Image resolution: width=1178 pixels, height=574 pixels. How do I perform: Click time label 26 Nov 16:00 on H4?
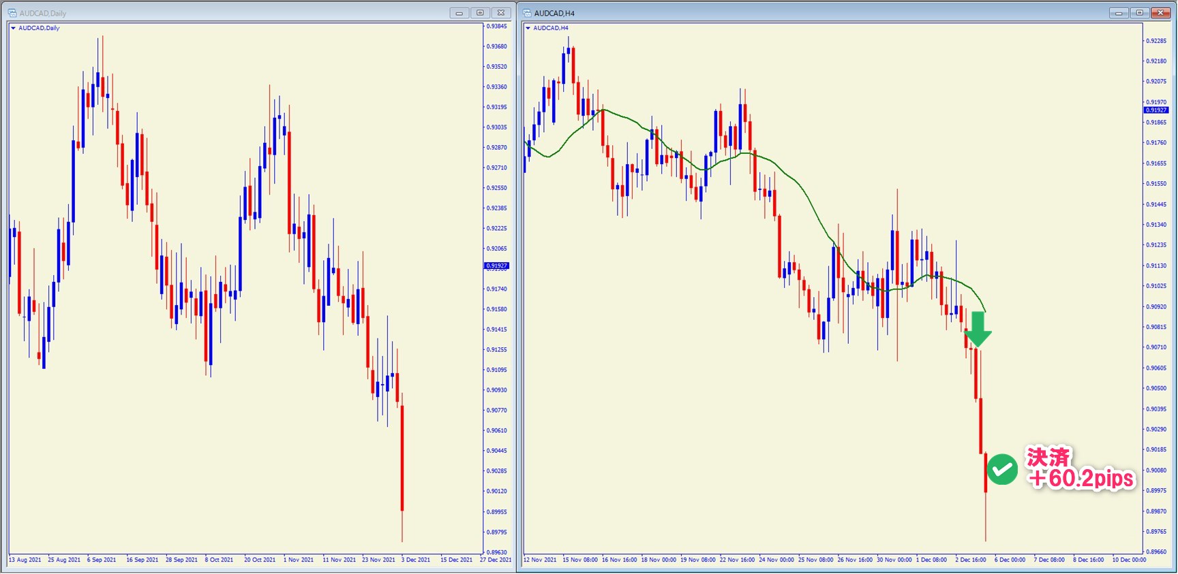(x=855, y=560)
